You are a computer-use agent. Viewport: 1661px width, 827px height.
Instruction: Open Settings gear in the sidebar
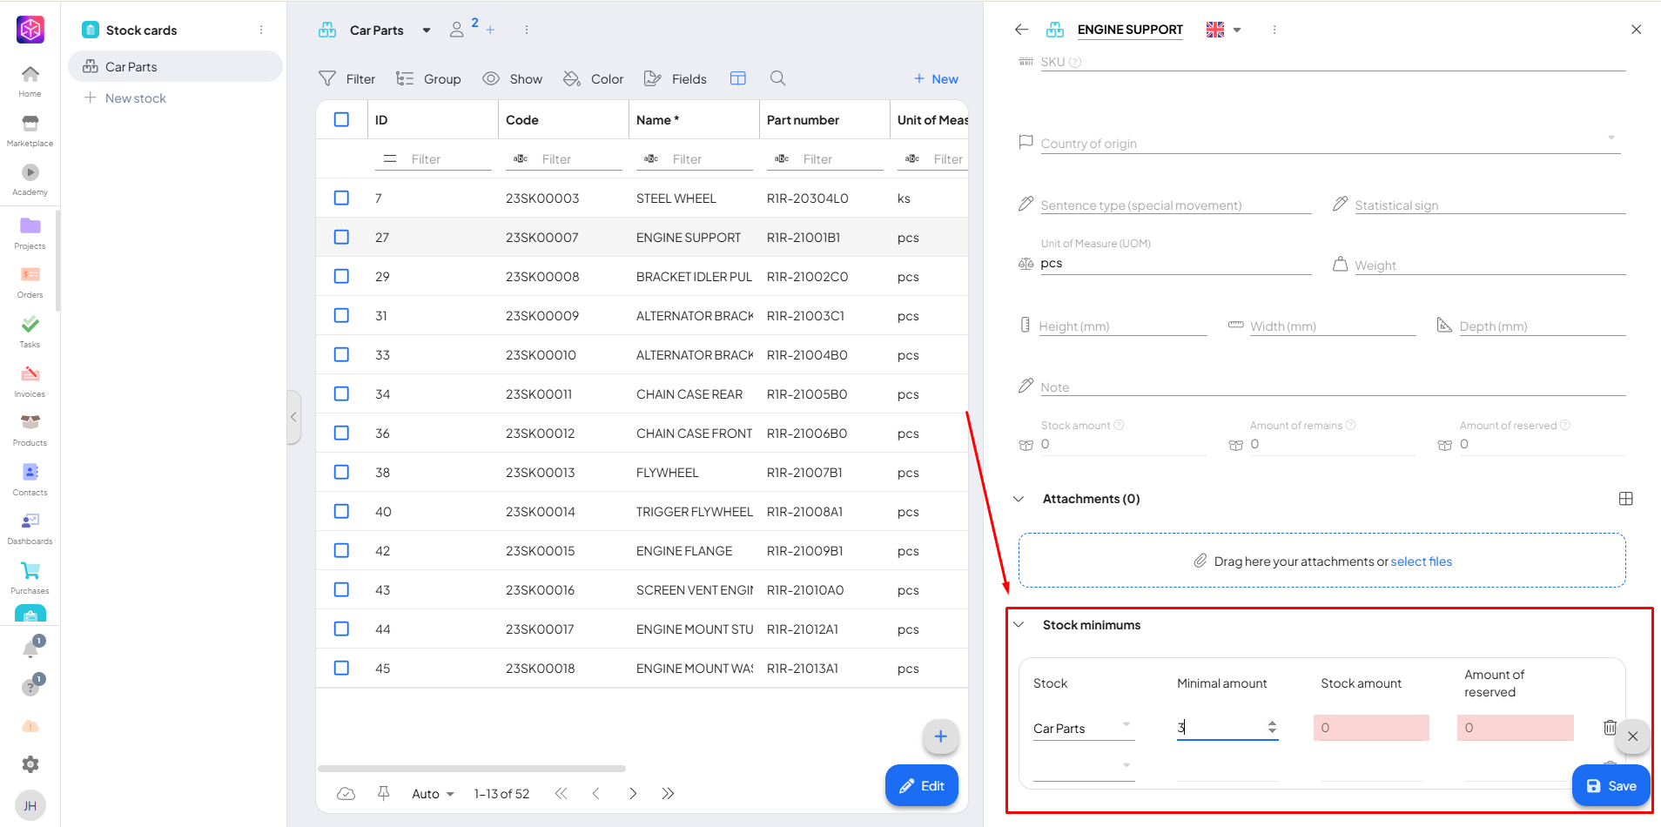pyautogui.click(x=30, y=764)
